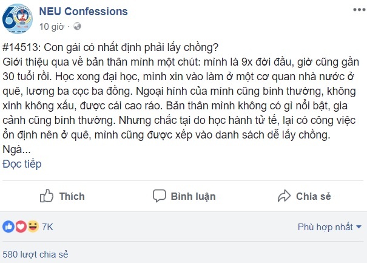The image size is (367, 263).
Task: Click the thumbs-up Thích icon
Action: point(47,196)
